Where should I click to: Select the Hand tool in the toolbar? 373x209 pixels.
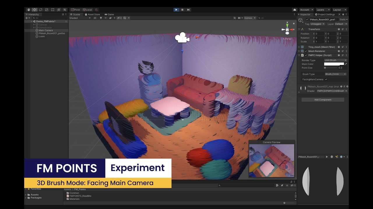pyautogui.click(x=29, y=10)
